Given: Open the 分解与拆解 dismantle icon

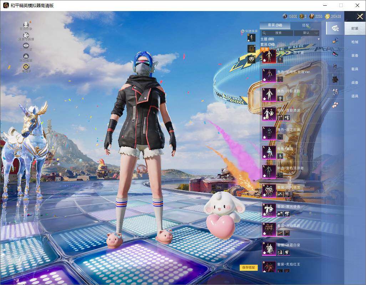Looking at the screenshot, I should pos(26,35).
